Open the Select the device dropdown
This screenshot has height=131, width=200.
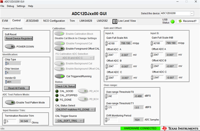point(177,13)
